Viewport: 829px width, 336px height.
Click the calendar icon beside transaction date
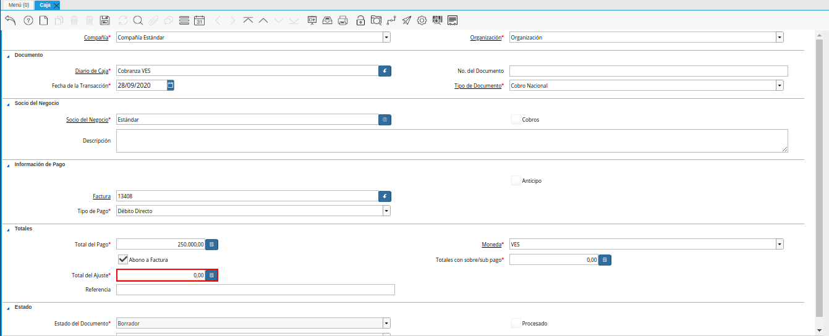(x=171, y=85)
